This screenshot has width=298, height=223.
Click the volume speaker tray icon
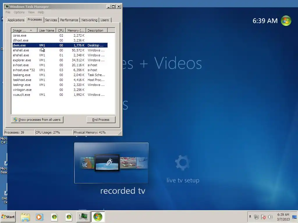(x=270, y=217)
